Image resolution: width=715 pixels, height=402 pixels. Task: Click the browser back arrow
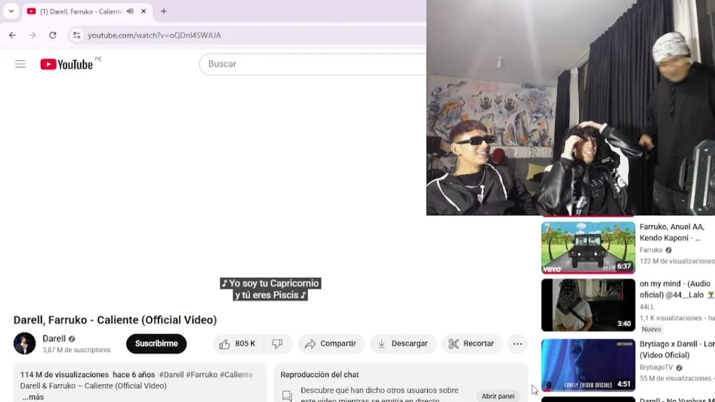12,35
